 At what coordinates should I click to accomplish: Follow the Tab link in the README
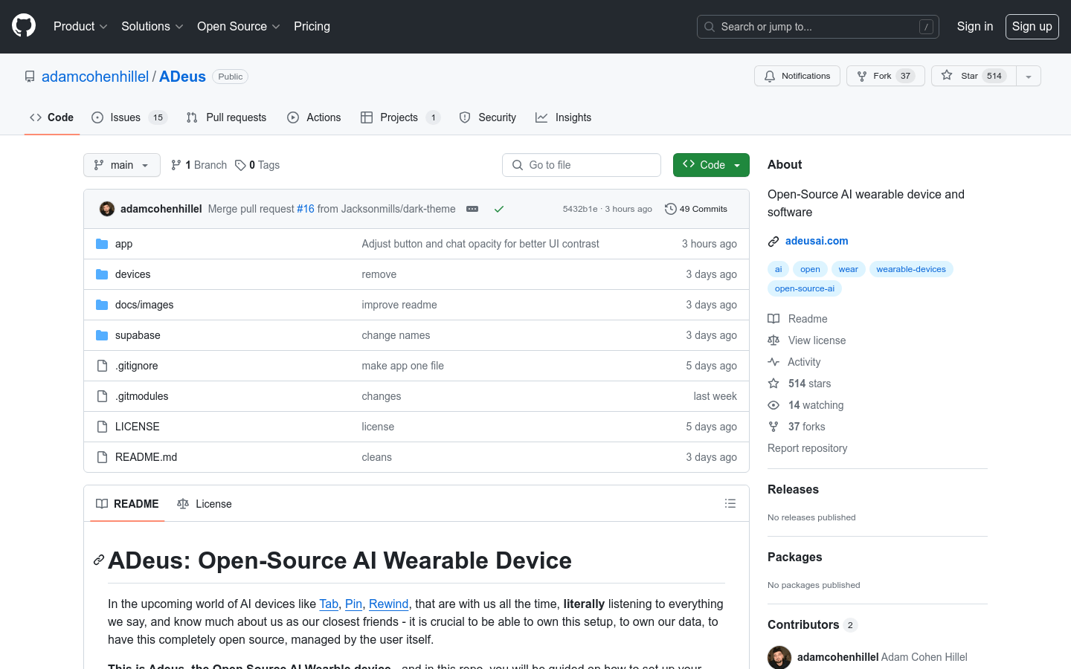329,604
